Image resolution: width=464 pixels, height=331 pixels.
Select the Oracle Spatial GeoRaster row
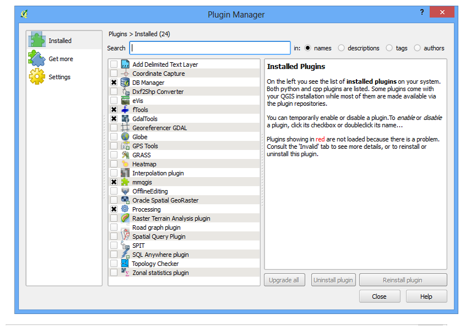click(x=184, y=200)
